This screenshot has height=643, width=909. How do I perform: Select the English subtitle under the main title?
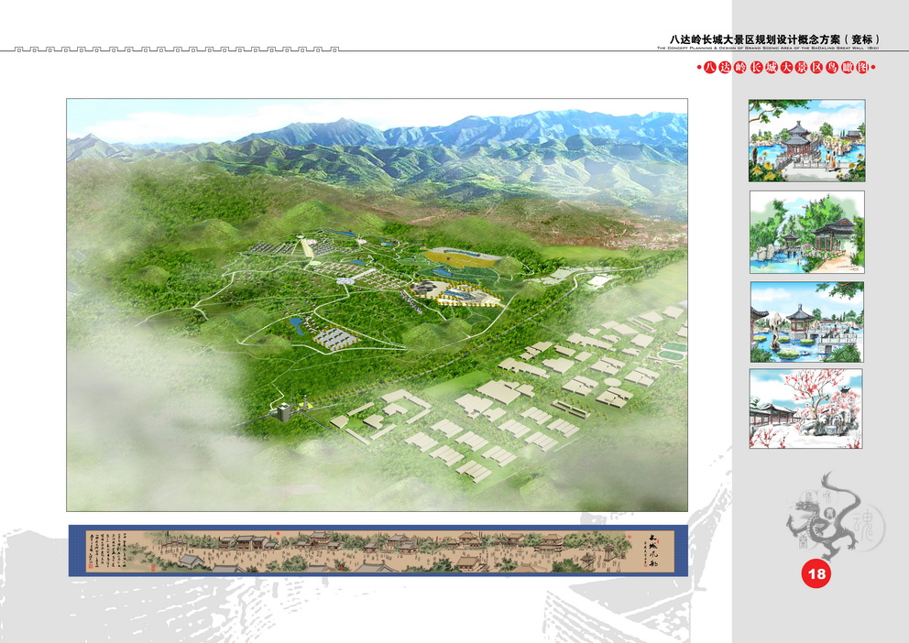(x=768, y=48)
